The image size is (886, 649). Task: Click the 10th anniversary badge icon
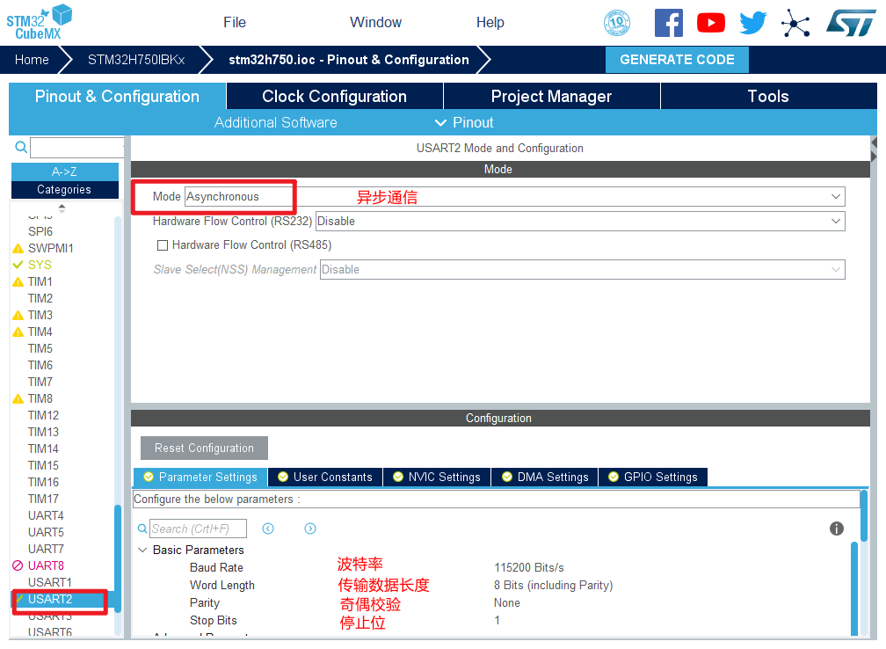click(617, 23)
